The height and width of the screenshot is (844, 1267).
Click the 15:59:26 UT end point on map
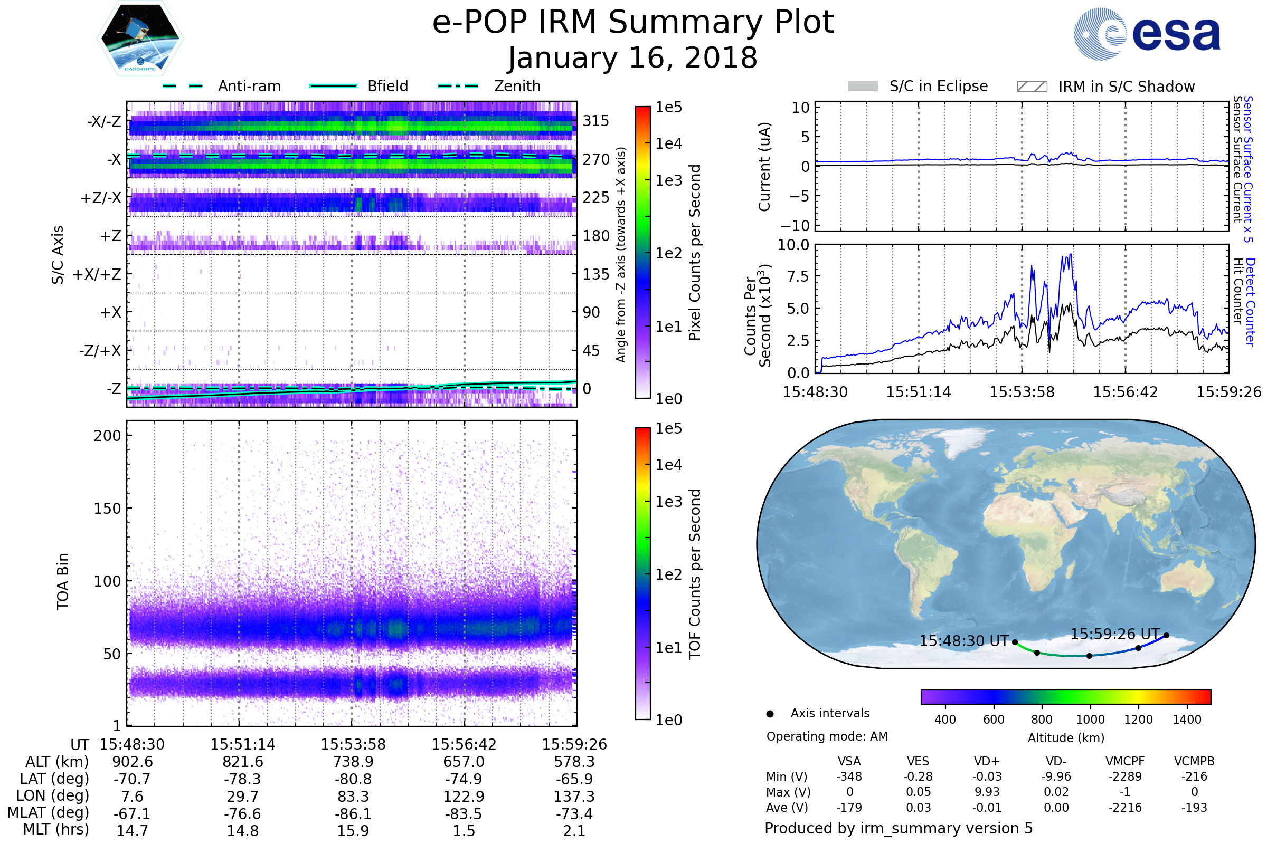pos(1166,635)
